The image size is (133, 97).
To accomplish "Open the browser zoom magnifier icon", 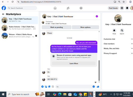I will coord(119,2).
